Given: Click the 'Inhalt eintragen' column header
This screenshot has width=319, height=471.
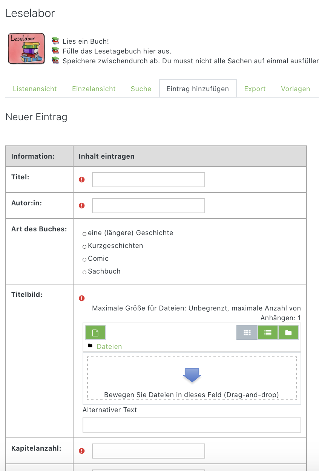Looking at the screenshot, I should 107,156.
